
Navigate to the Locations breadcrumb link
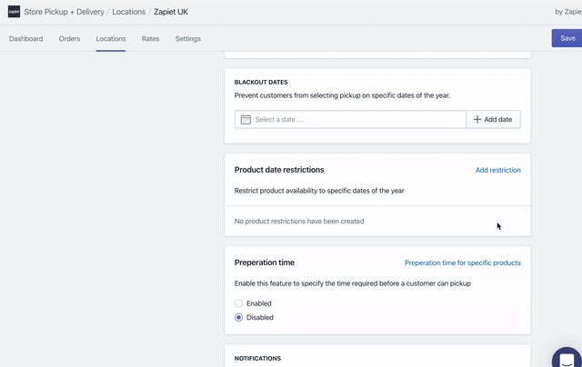tap(128, 12)
